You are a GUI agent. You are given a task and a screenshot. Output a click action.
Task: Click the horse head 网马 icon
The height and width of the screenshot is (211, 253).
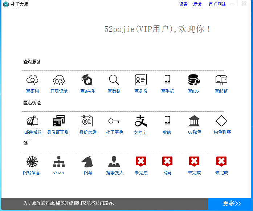tap(87, 162)
